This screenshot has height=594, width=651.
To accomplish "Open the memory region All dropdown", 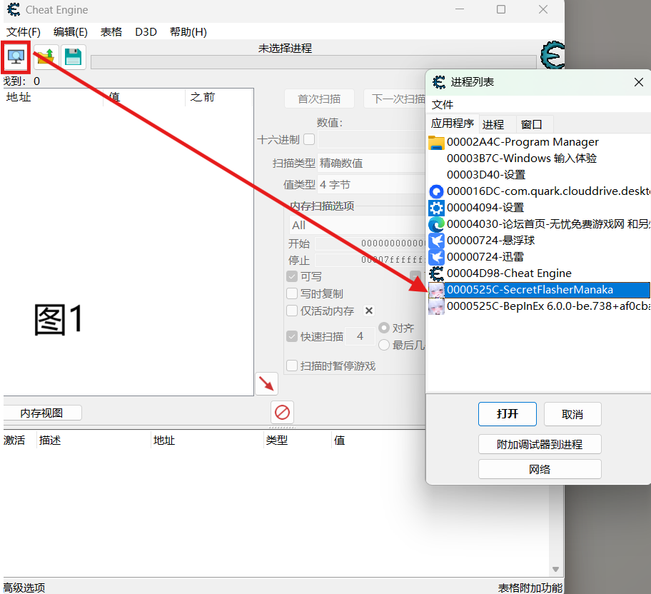I will tap(358, 225).
